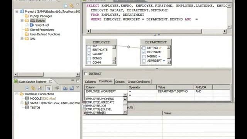Click the Database Connections folder icon
The height and width of the screenshot is (139, 247).
click(x=22, y=94)
